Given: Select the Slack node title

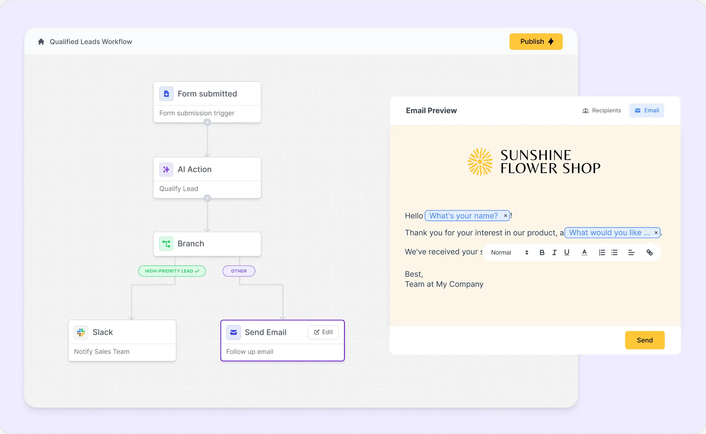Looking at the screenshot, I should pos(103,332).
